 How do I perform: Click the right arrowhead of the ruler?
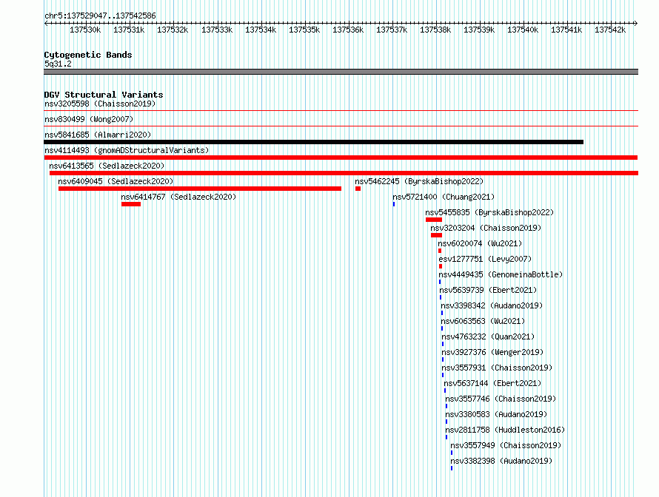click(636, 23)
